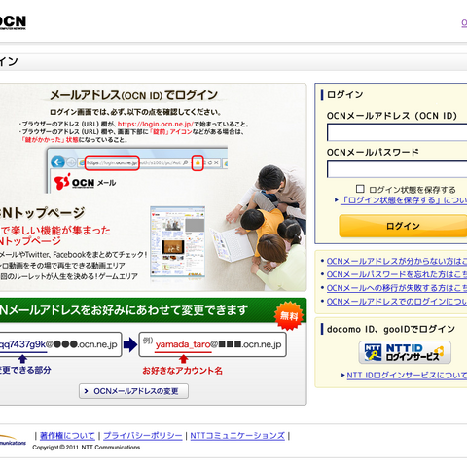Image resolution: width=467 pixels, height=467 pixels.
Task: Click the メールアドレス(OCN ID)でログイン heading
Action: [133, 95]
